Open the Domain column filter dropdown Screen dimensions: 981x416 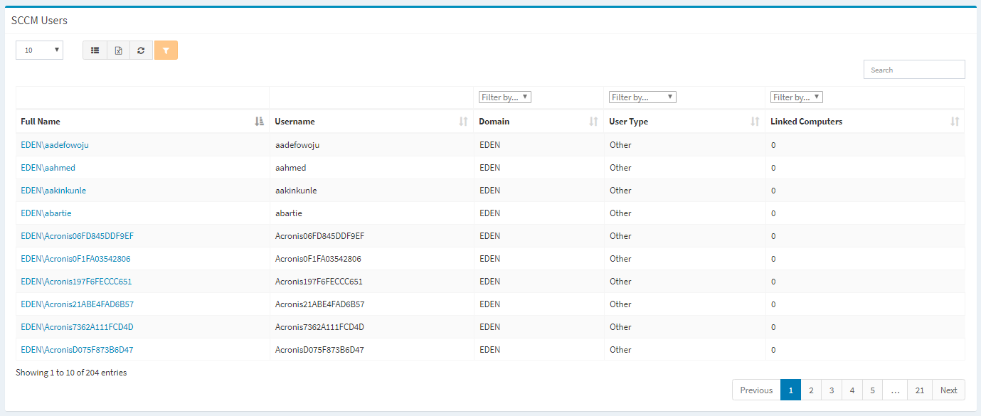point(505,97)
